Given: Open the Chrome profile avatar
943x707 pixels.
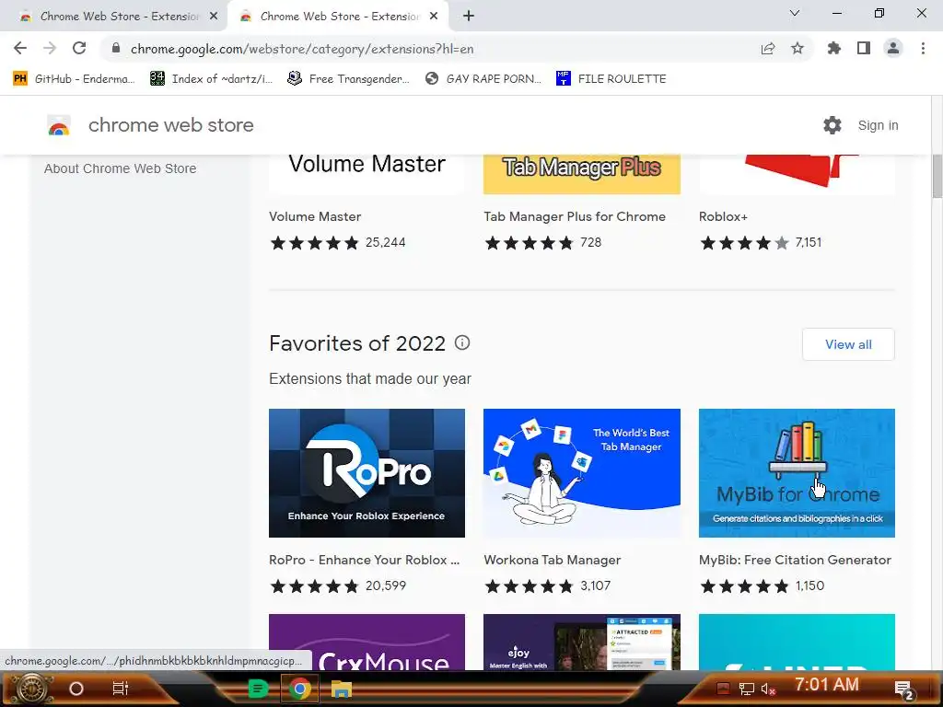Looking at the screenshot, I should (893, 48).
